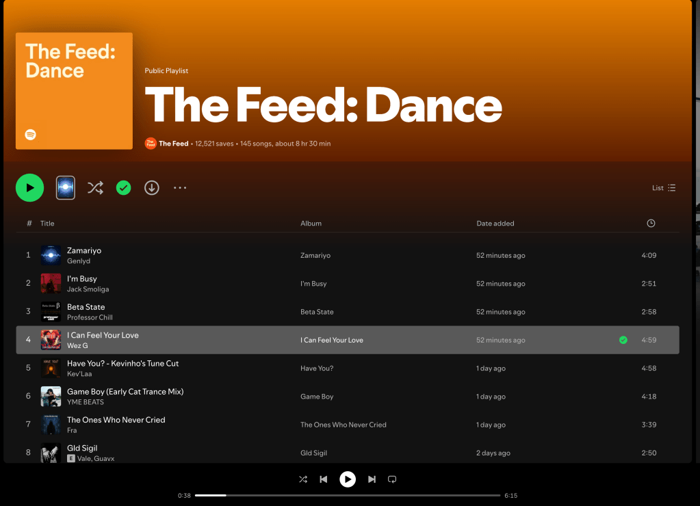700x506 pixels.
Task: Open artist Fra
Action: click(x=72, y=430)
